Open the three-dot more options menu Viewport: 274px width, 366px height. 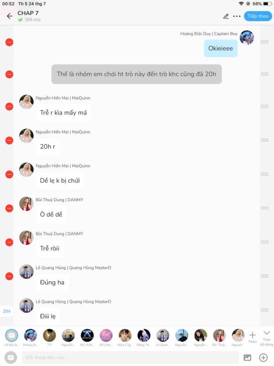coord(237,16)
